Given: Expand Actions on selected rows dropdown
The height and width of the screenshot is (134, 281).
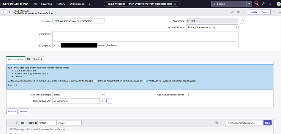Looking at the screenshot, I should click(244, 123).
